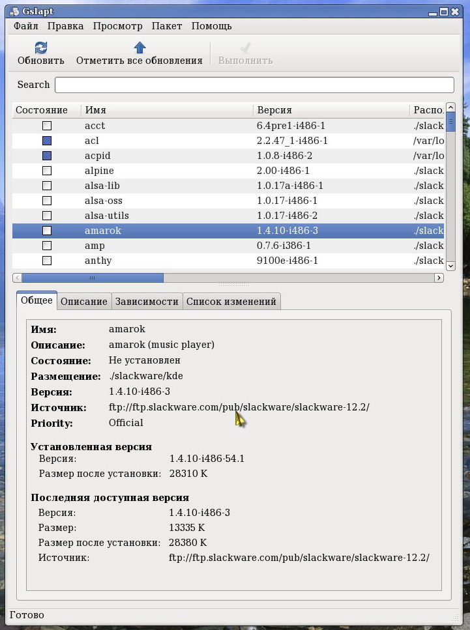The height and width of the screenshot is (630, 470).
Task: Sort by the Версия column header
Action: coord(331,110)
